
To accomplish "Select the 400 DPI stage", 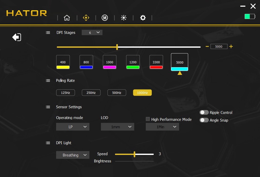I will pyautogui.click(x=63, y=62).
